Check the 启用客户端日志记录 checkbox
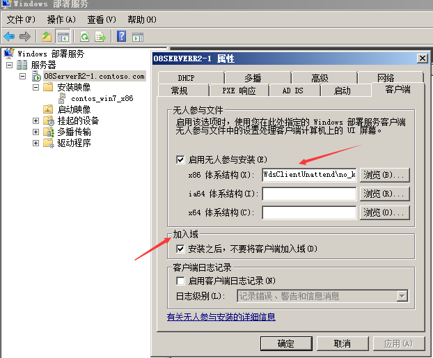Screen dimensions: 433x358 (180, 281)
